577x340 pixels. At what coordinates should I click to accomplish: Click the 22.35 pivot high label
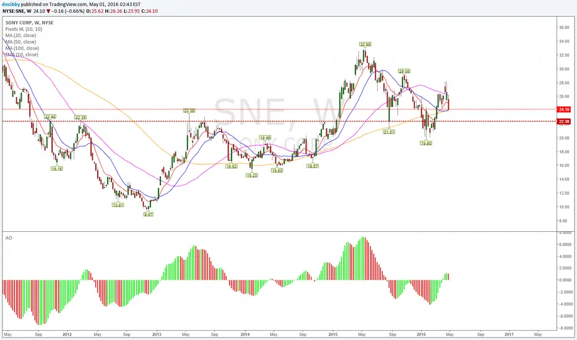(x=80, y=117)
